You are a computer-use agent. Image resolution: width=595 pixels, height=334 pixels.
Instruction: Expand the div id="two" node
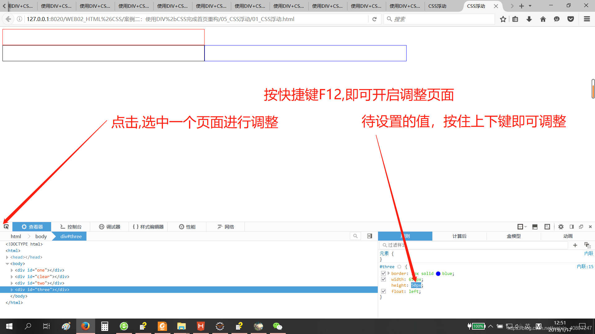pyautogui.click(x=12, y=283)
